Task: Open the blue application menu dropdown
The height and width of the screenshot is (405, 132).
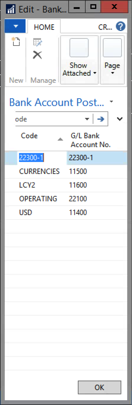Action: (x=16, y=26)
